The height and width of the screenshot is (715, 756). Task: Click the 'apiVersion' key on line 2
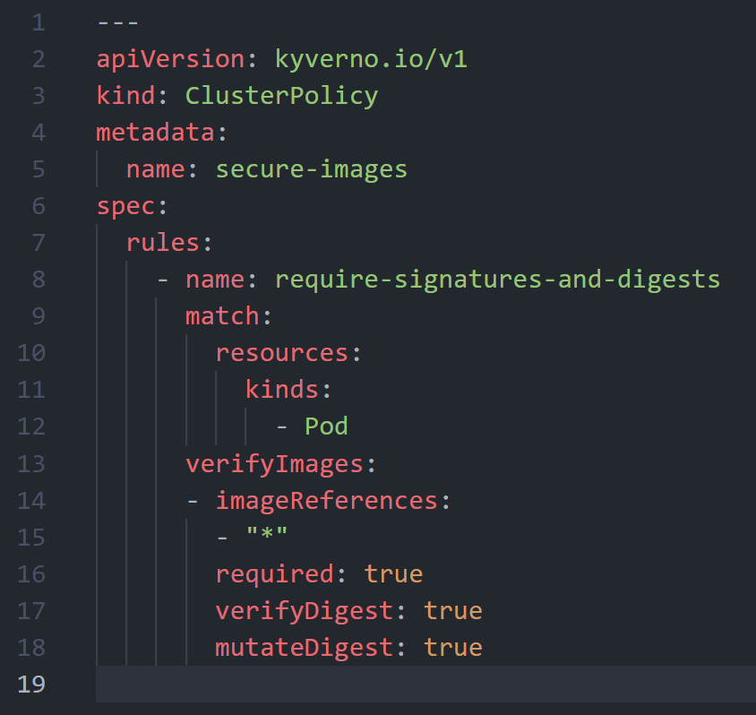(171, 60)
